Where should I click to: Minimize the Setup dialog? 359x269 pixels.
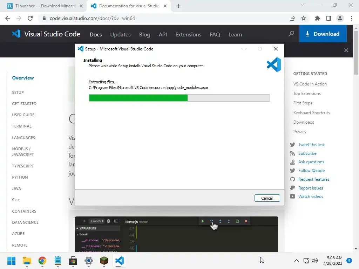[244, 49]
